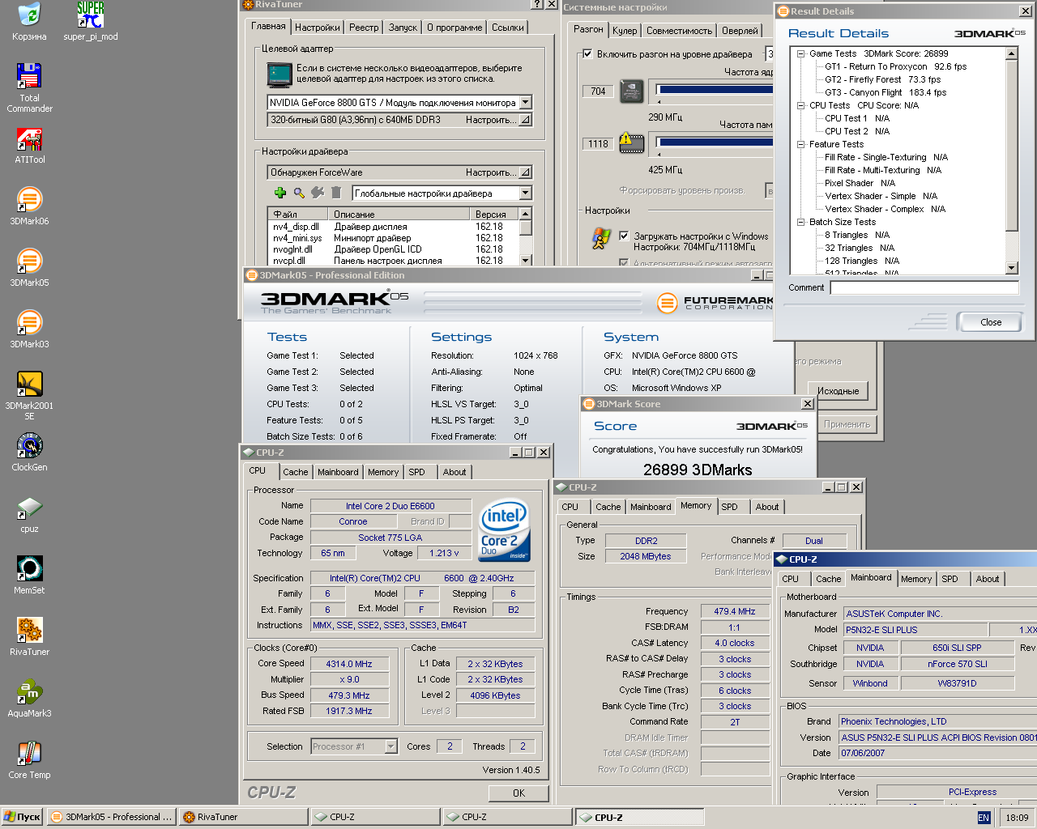The image size is (1037, 829).
Task: Select GT2 - Firefly Forest result row
Action: tap(883, 79)
